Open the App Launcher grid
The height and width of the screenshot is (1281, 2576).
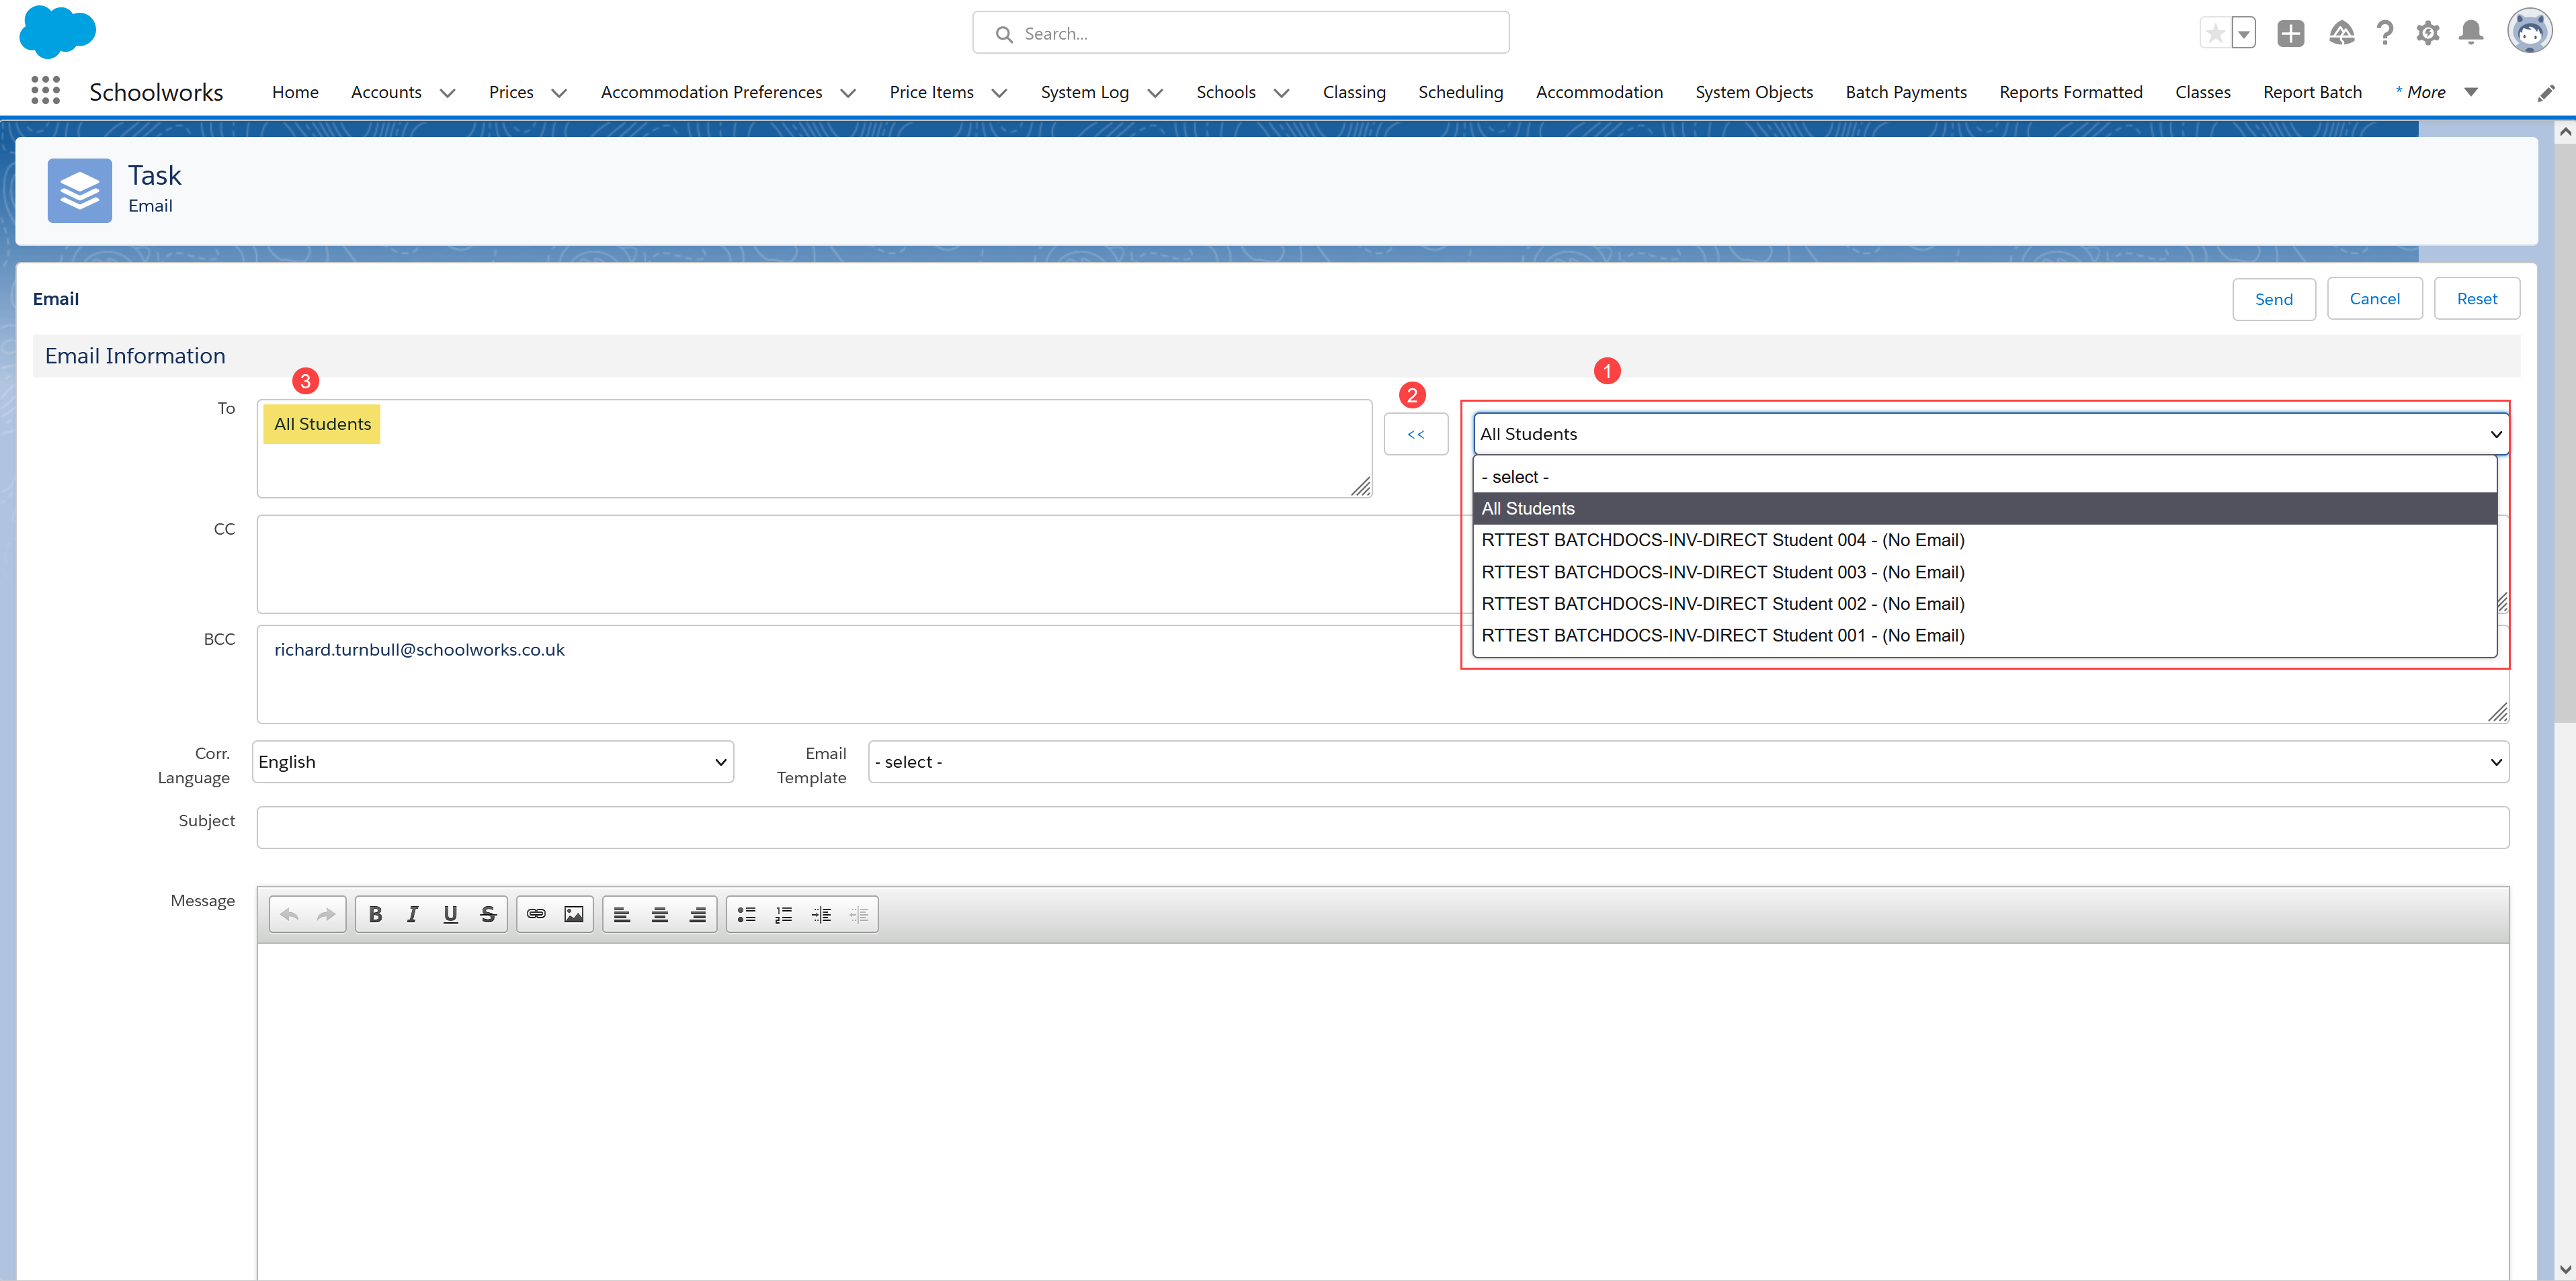pos(45,91)
